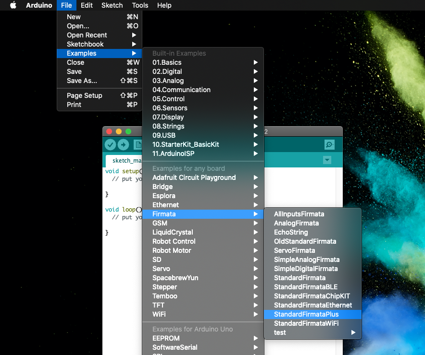
Task: Click the partially hidden New sketch icon
Action: coord(138,144)
